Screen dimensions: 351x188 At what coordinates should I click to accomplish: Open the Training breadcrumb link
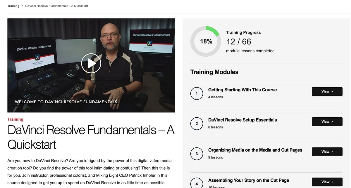pyautogui.click(x=13, y=6)
